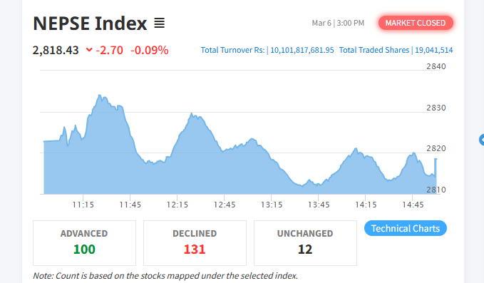
Task: Open Technical Charts
Action: [x=406, y=228]
